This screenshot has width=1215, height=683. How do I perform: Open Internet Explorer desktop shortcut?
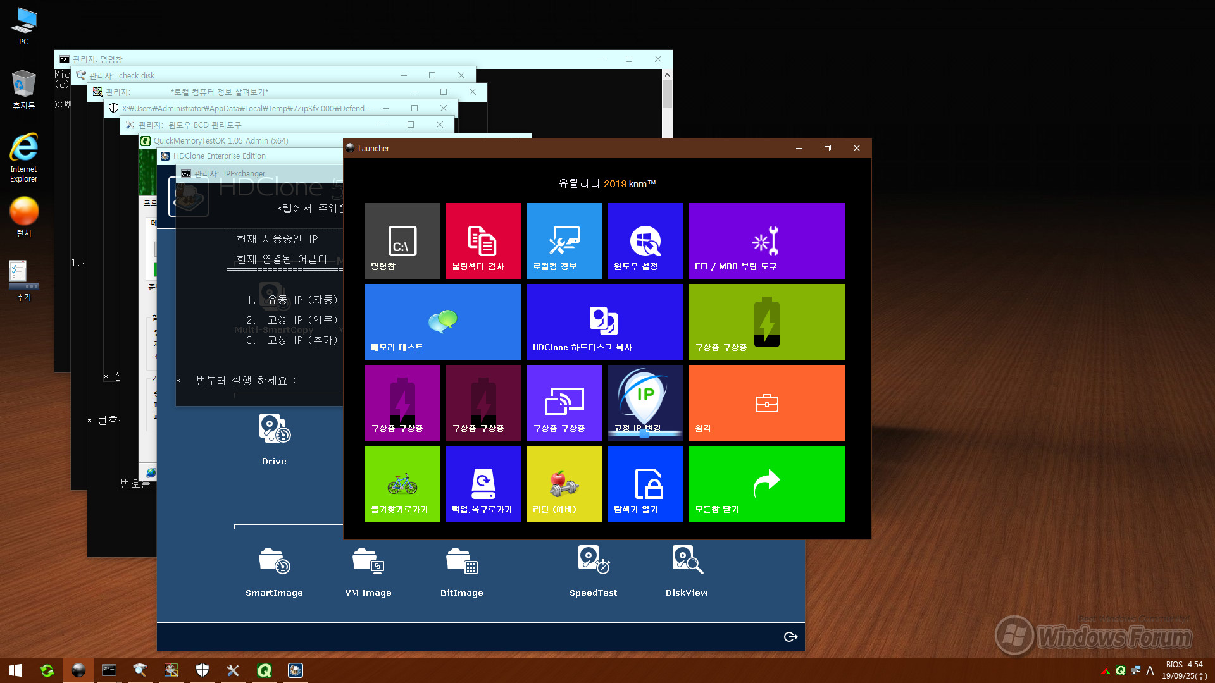[23, 158]
